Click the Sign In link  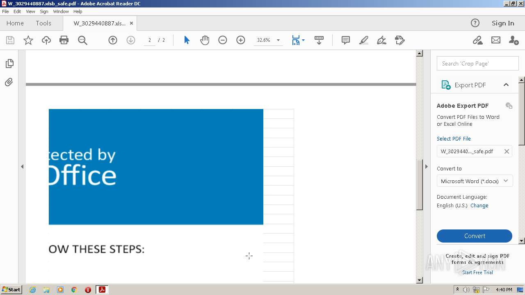(x=503, y=23)
